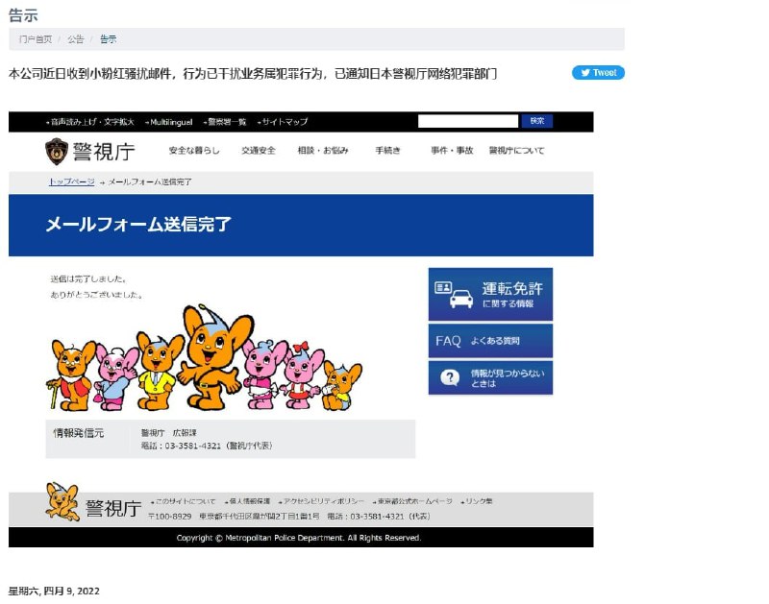Click the 警視庁 emblem logo in header

[57, 151]
